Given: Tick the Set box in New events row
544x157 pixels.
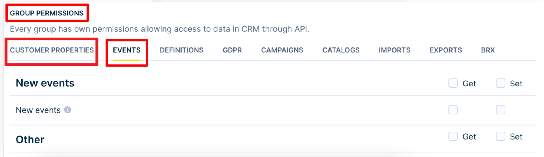Looking at the screenshot, I should 500,110.
